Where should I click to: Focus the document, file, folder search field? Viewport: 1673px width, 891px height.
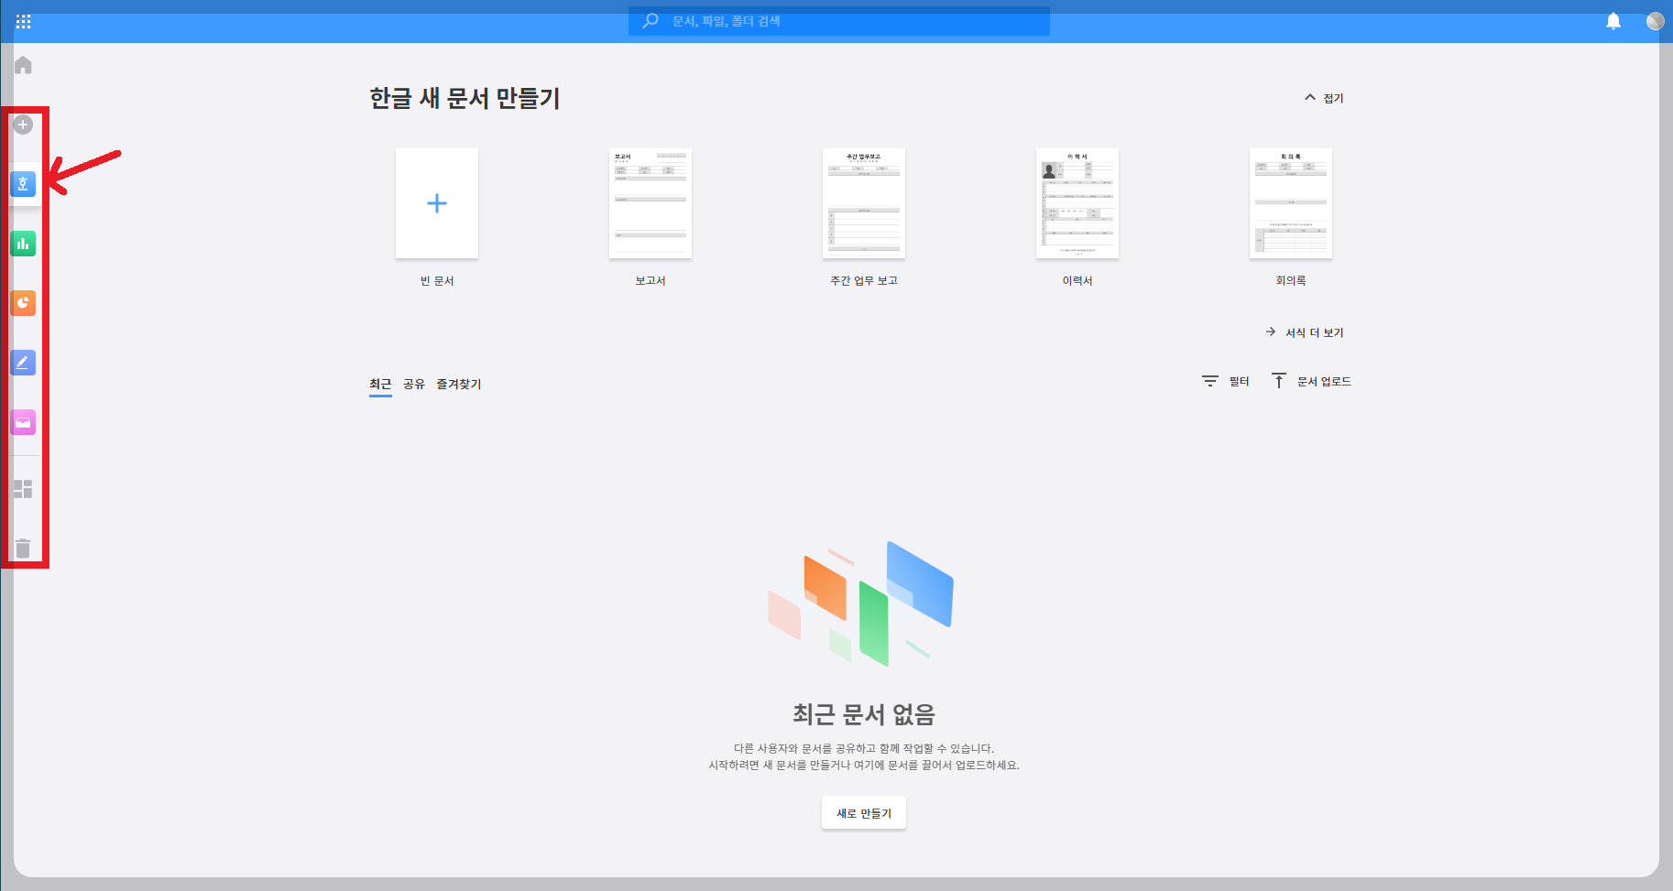coord(839,21)
